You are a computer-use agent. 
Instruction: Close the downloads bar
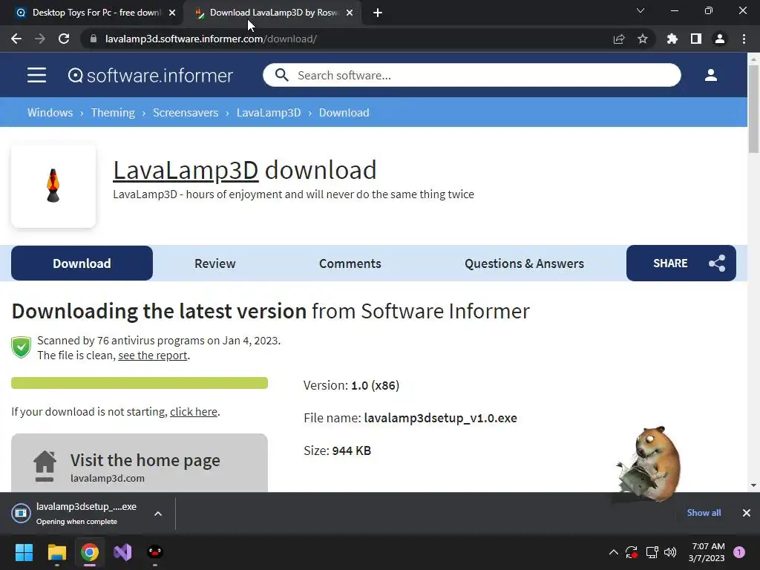click(x=747, y=513)
